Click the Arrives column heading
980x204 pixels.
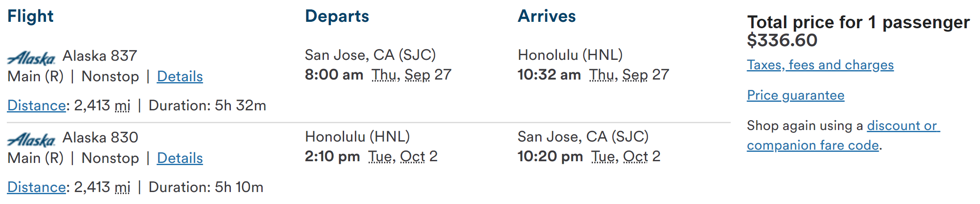pyautogui.click(x=547, y=16)
